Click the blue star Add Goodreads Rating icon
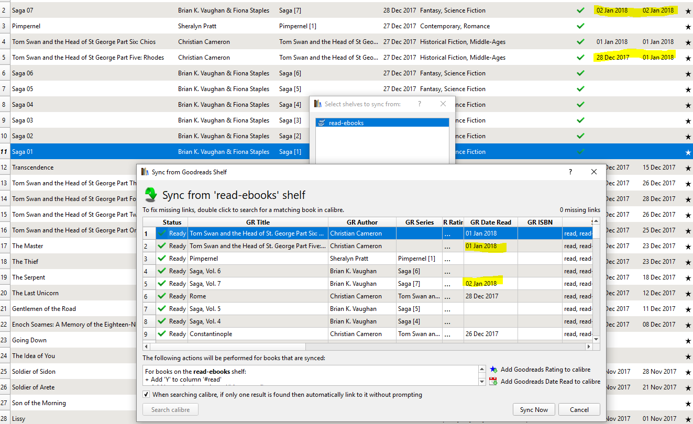Image resolution: width=693 pixels, height=424 pixels. pos(493,370)
